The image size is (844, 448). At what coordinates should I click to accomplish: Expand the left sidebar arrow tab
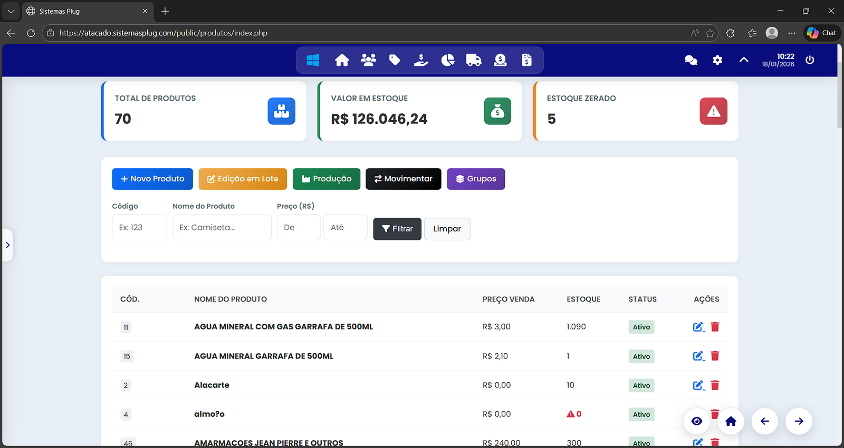pos(7,245)
